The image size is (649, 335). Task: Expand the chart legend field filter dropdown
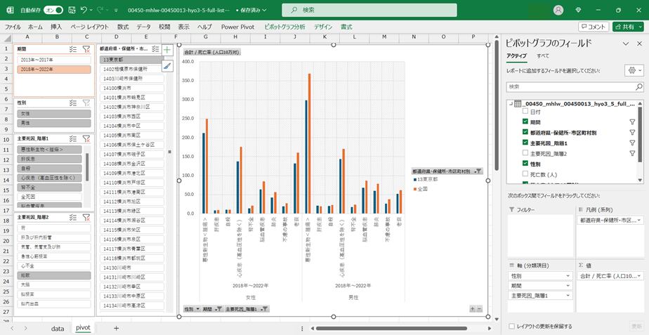coord(478,171)
